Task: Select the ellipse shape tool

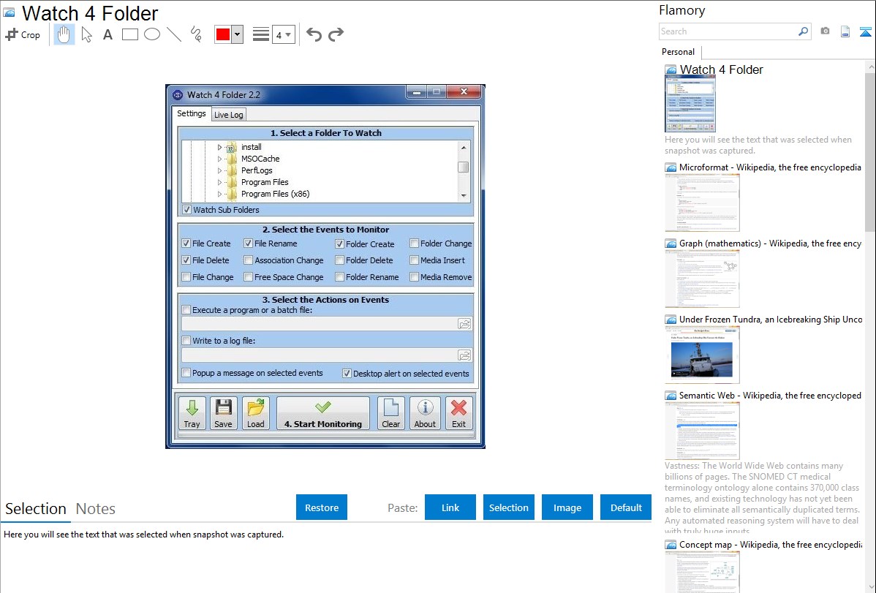Action: click(x=152, y=34)
